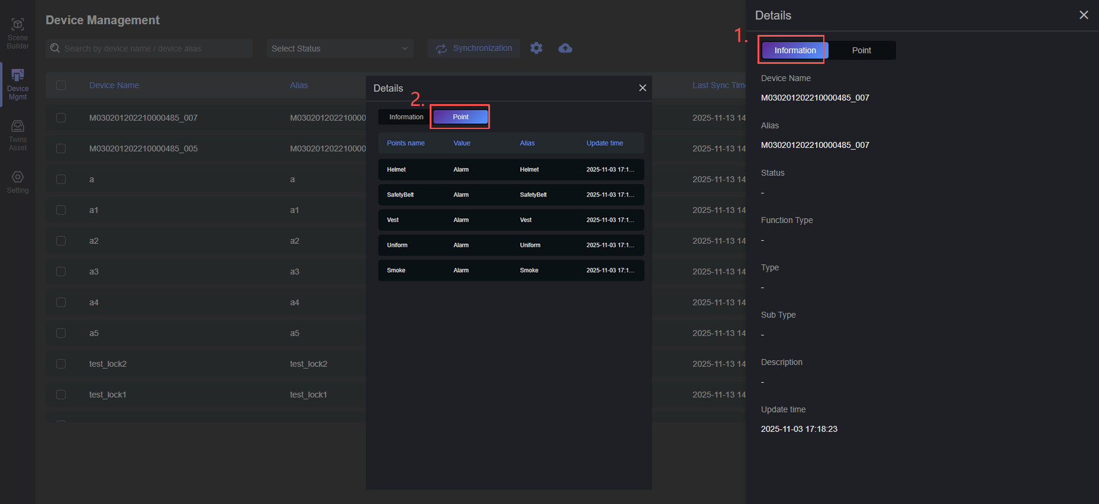Sort by Device Name column header
Screen dimensions: 1099x504
click(x=114, y=85)
